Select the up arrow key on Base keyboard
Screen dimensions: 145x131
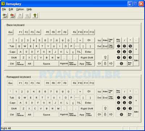pos(105,58)
